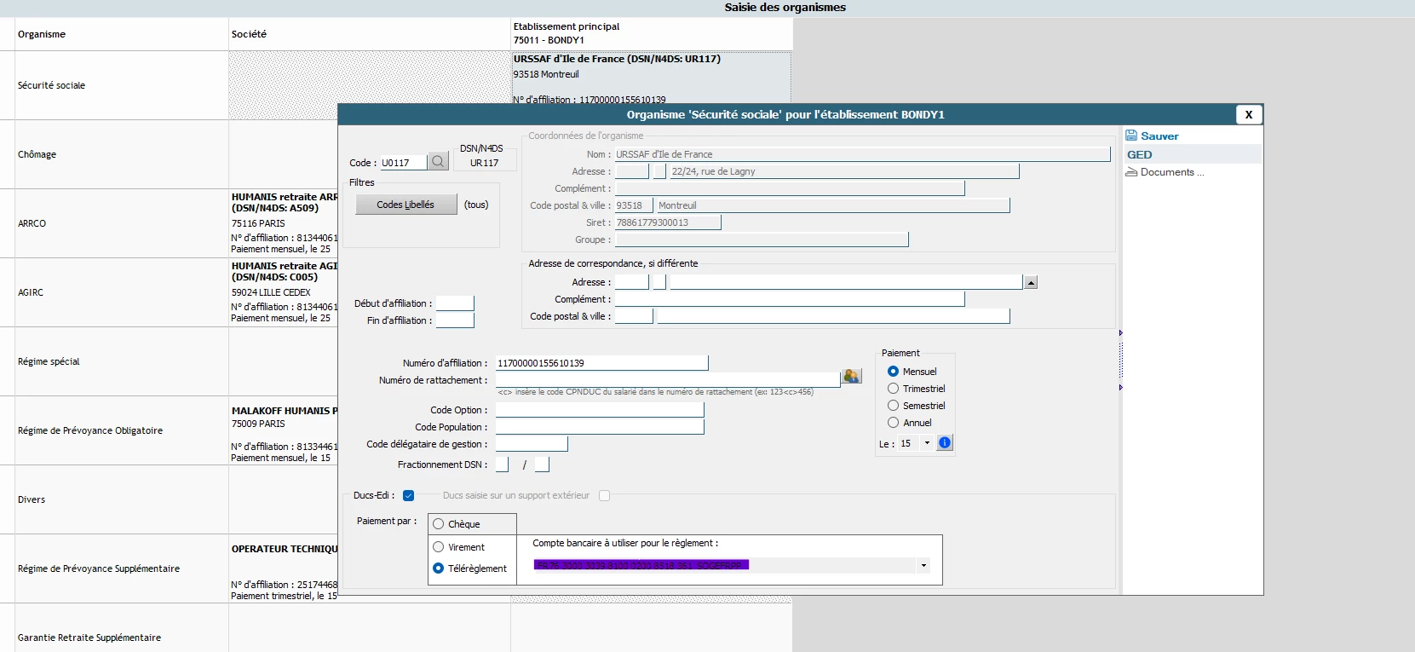Image resolution: width=1415 pixels, height=652 pixels.
Task: Click the Code Option field
Action: pyautogui.click(x=600, y=410)
